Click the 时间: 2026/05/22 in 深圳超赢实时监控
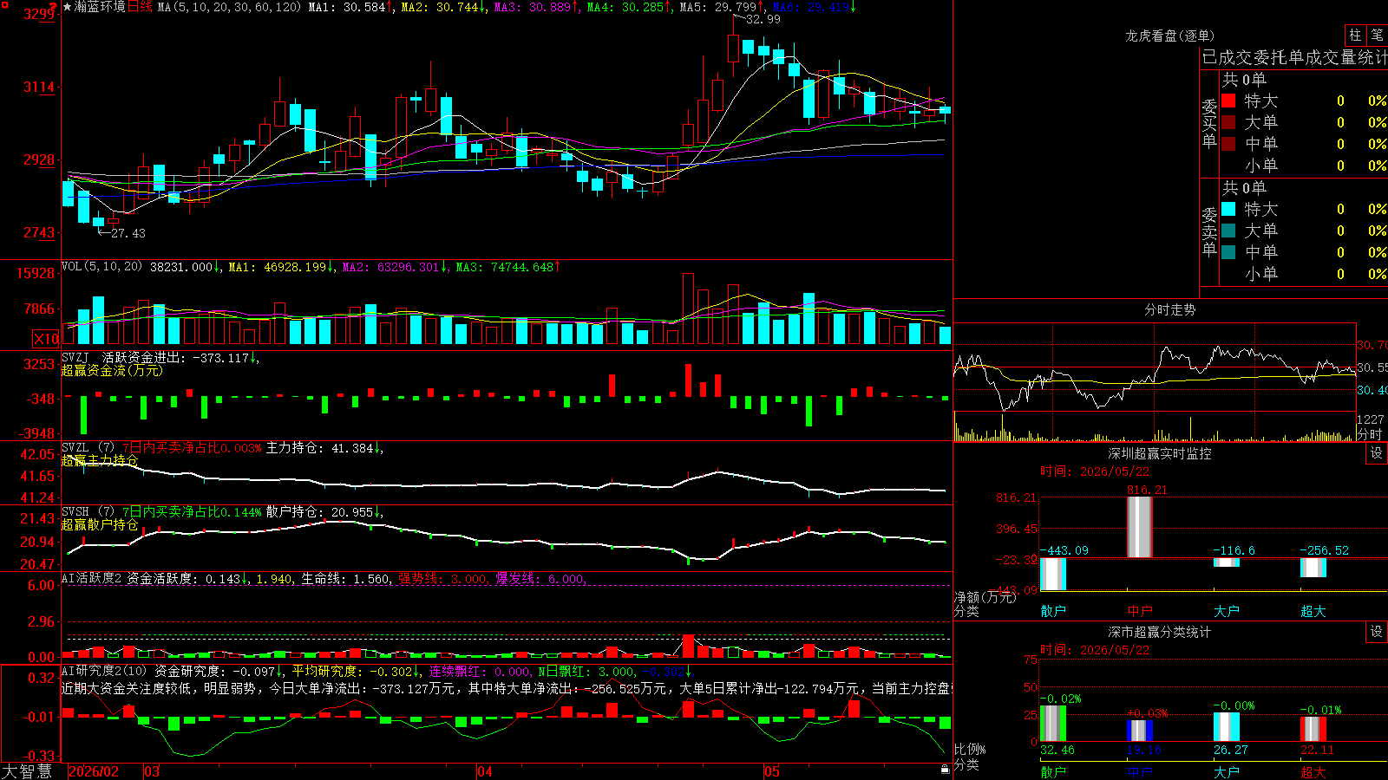 click(1095, 471)
